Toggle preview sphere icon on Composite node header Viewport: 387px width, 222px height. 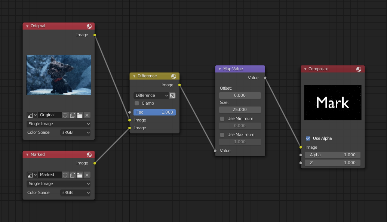359,69
